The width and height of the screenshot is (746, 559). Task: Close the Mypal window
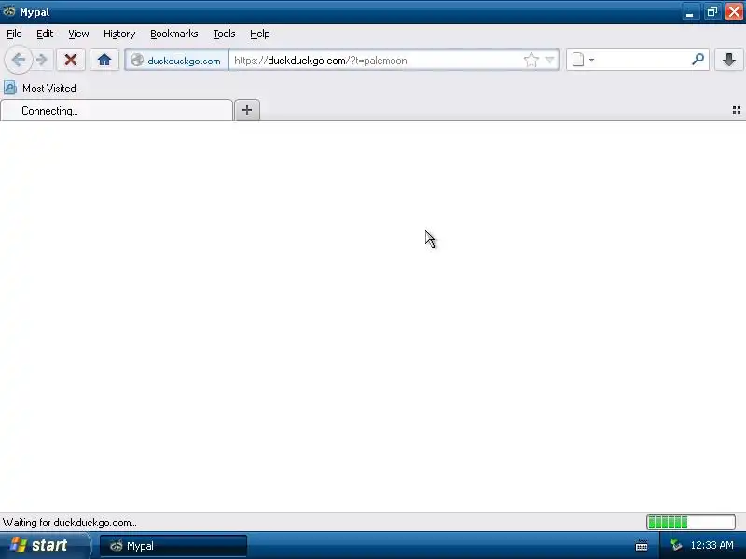pos(734,12)
